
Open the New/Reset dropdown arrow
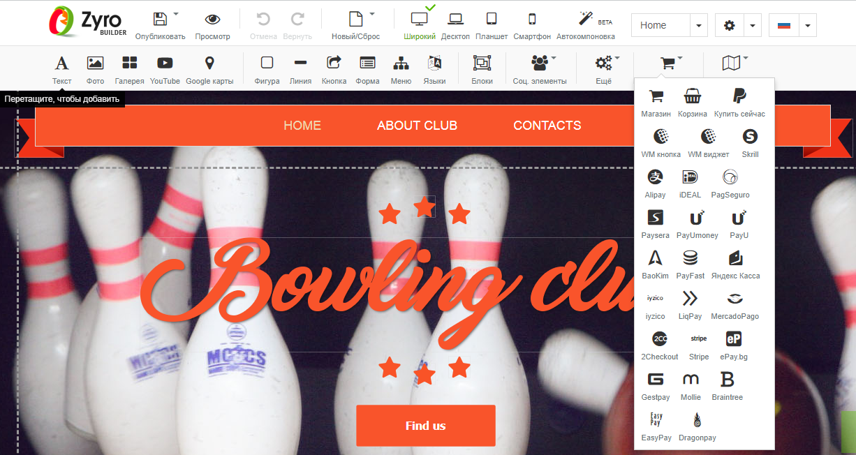point(372,13)
